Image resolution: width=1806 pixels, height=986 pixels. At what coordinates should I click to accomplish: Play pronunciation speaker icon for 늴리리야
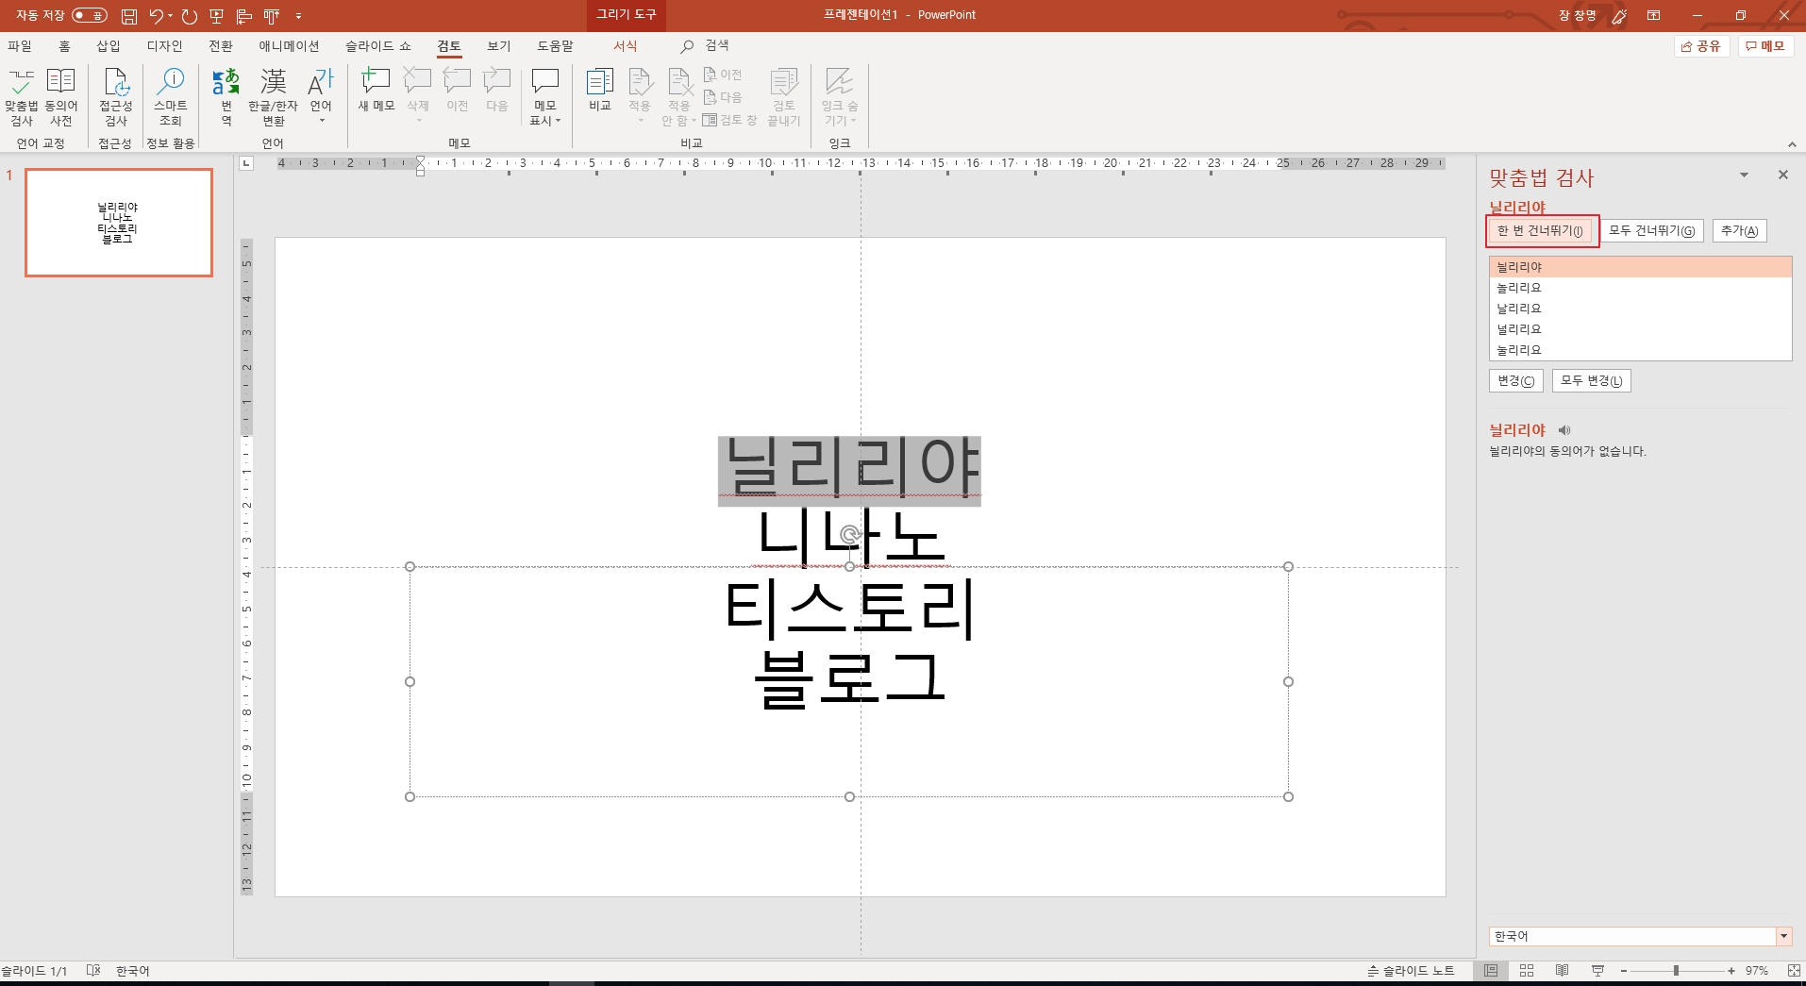click(x=1564, y=430)
